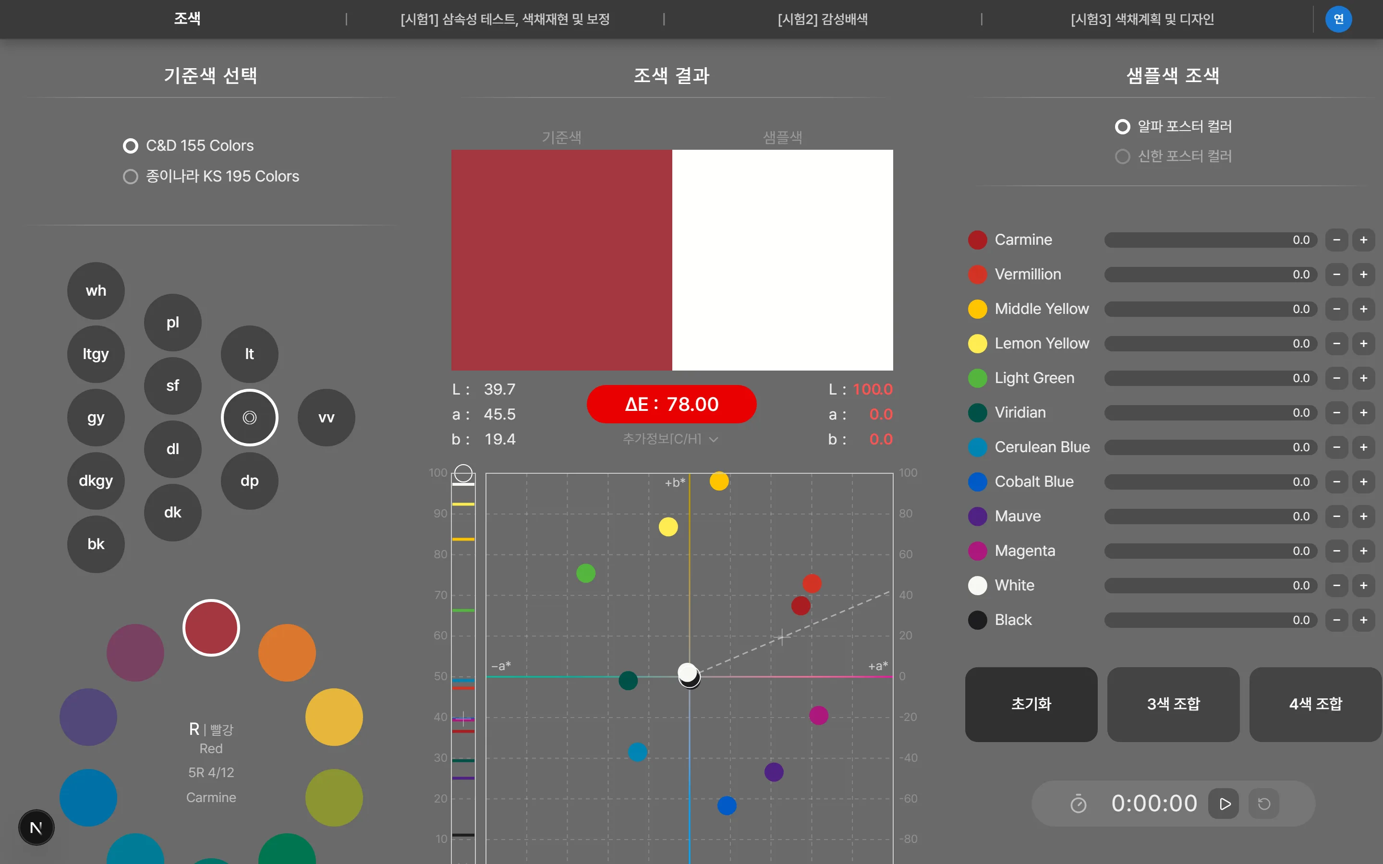The height and width of the screenshot is (864, 1383).
Task: Adjust the Black amount slider
Action: click(1211, 620)
